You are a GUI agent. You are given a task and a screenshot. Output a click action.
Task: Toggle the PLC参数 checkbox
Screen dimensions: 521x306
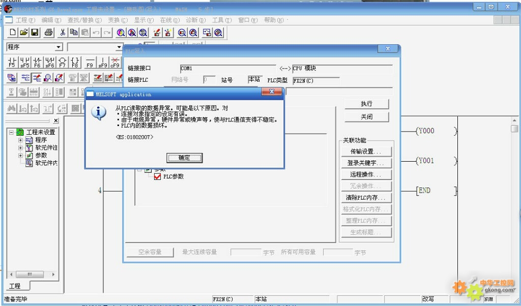[158, 176]
